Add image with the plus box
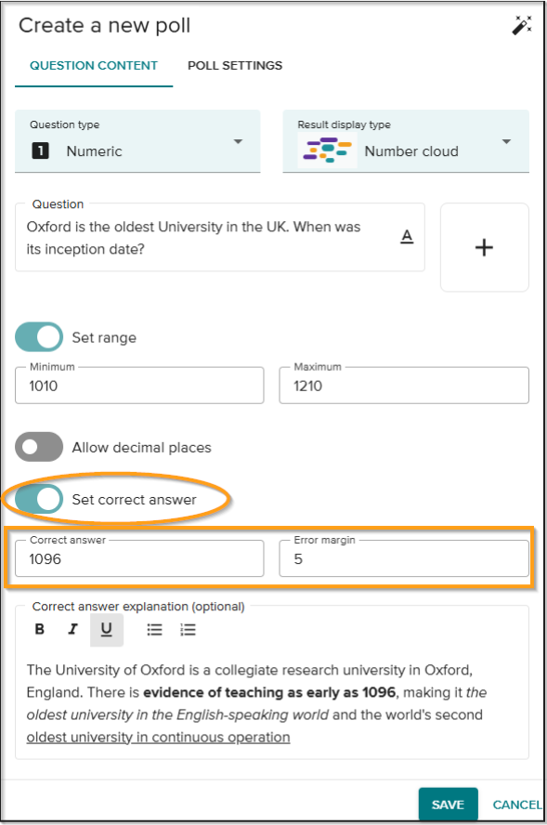Viewport: 547px width, 825px height. [x=484, y=247]
